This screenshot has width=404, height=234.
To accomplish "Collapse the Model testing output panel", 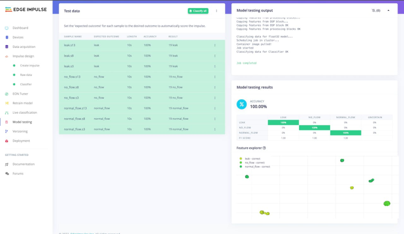I will [388, 11].
